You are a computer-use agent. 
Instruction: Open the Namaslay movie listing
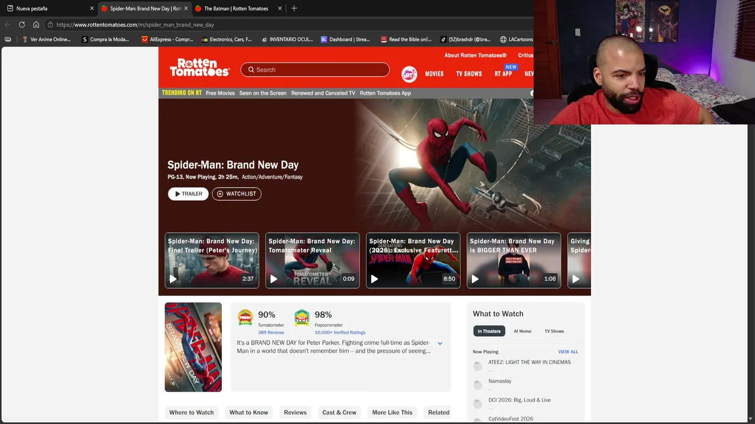click(500, 381)
